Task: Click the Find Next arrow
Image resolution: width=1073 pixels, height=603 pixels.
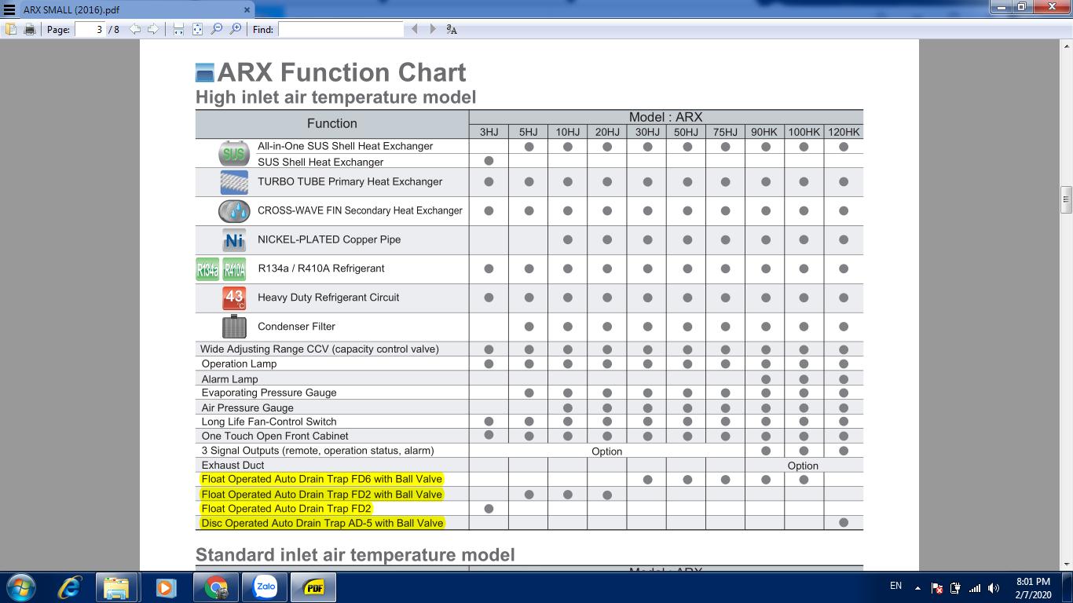Action: pos(432,29)
